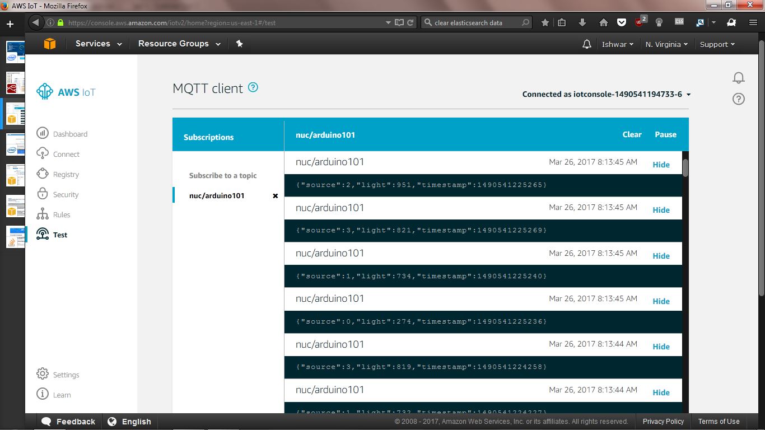
Task: Open the Support dropdown menu
Action: coord(717,44)
